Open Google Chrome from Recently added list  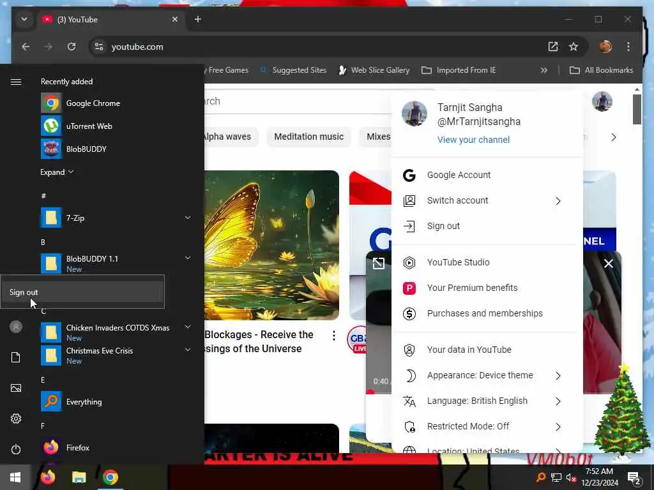80,103
